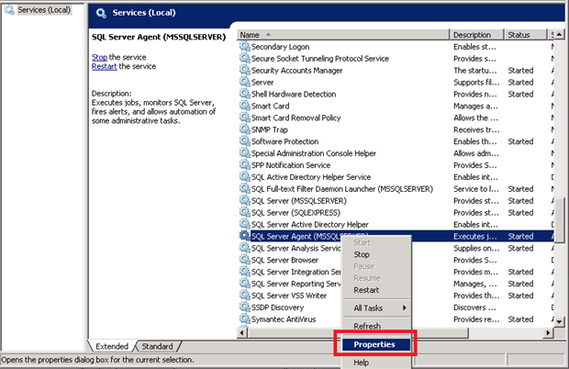Click the horizontal scrollbar left arrow

tap(242, 332)
